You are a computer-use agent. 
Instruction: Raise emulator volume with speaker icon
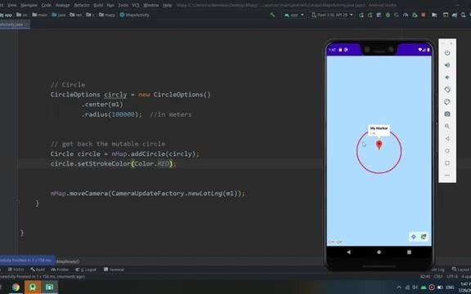(x=447, y=65)
